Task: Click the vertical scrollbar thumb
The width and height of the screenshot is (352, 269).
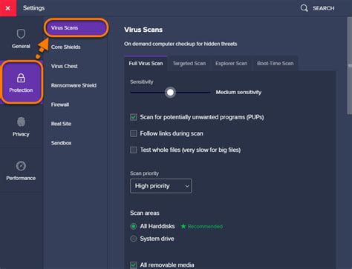Action: pyautogui.click(x=350, y=65)
